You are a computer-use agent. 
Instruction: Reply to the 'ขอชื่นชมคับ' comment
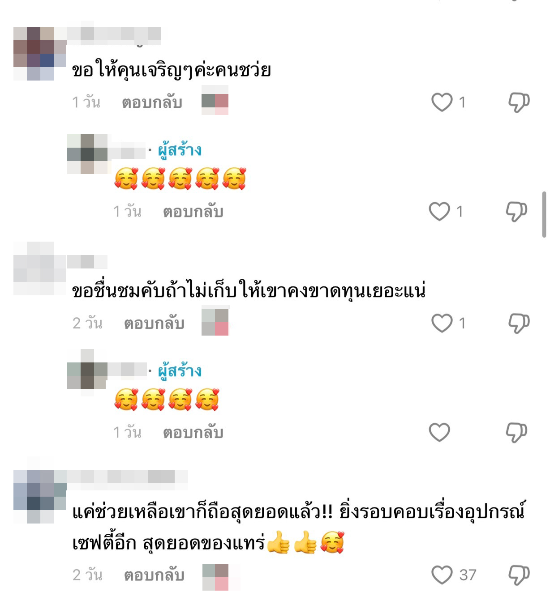click(x=154, y=323)
